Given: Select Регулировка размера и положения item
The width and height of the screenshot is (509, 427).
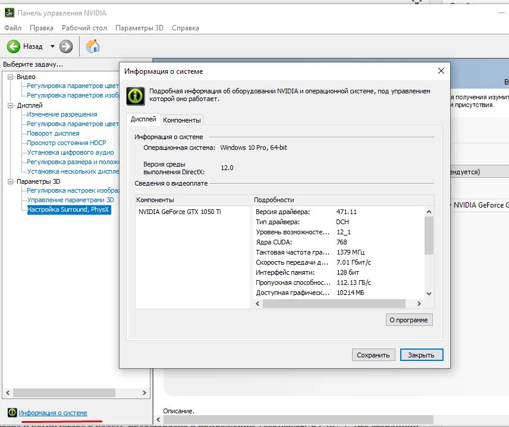Looking at the screenshot, I should pos(73,162).
